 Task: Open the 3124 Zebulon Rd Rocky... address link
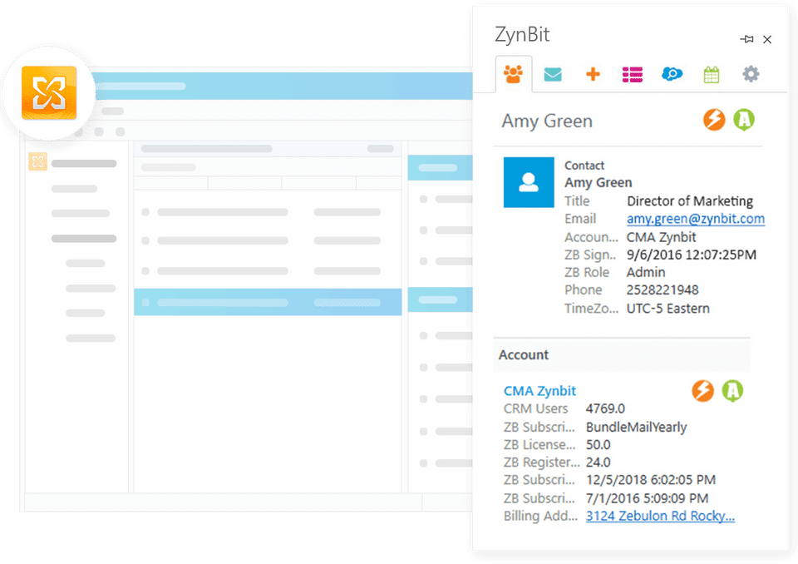660,516
